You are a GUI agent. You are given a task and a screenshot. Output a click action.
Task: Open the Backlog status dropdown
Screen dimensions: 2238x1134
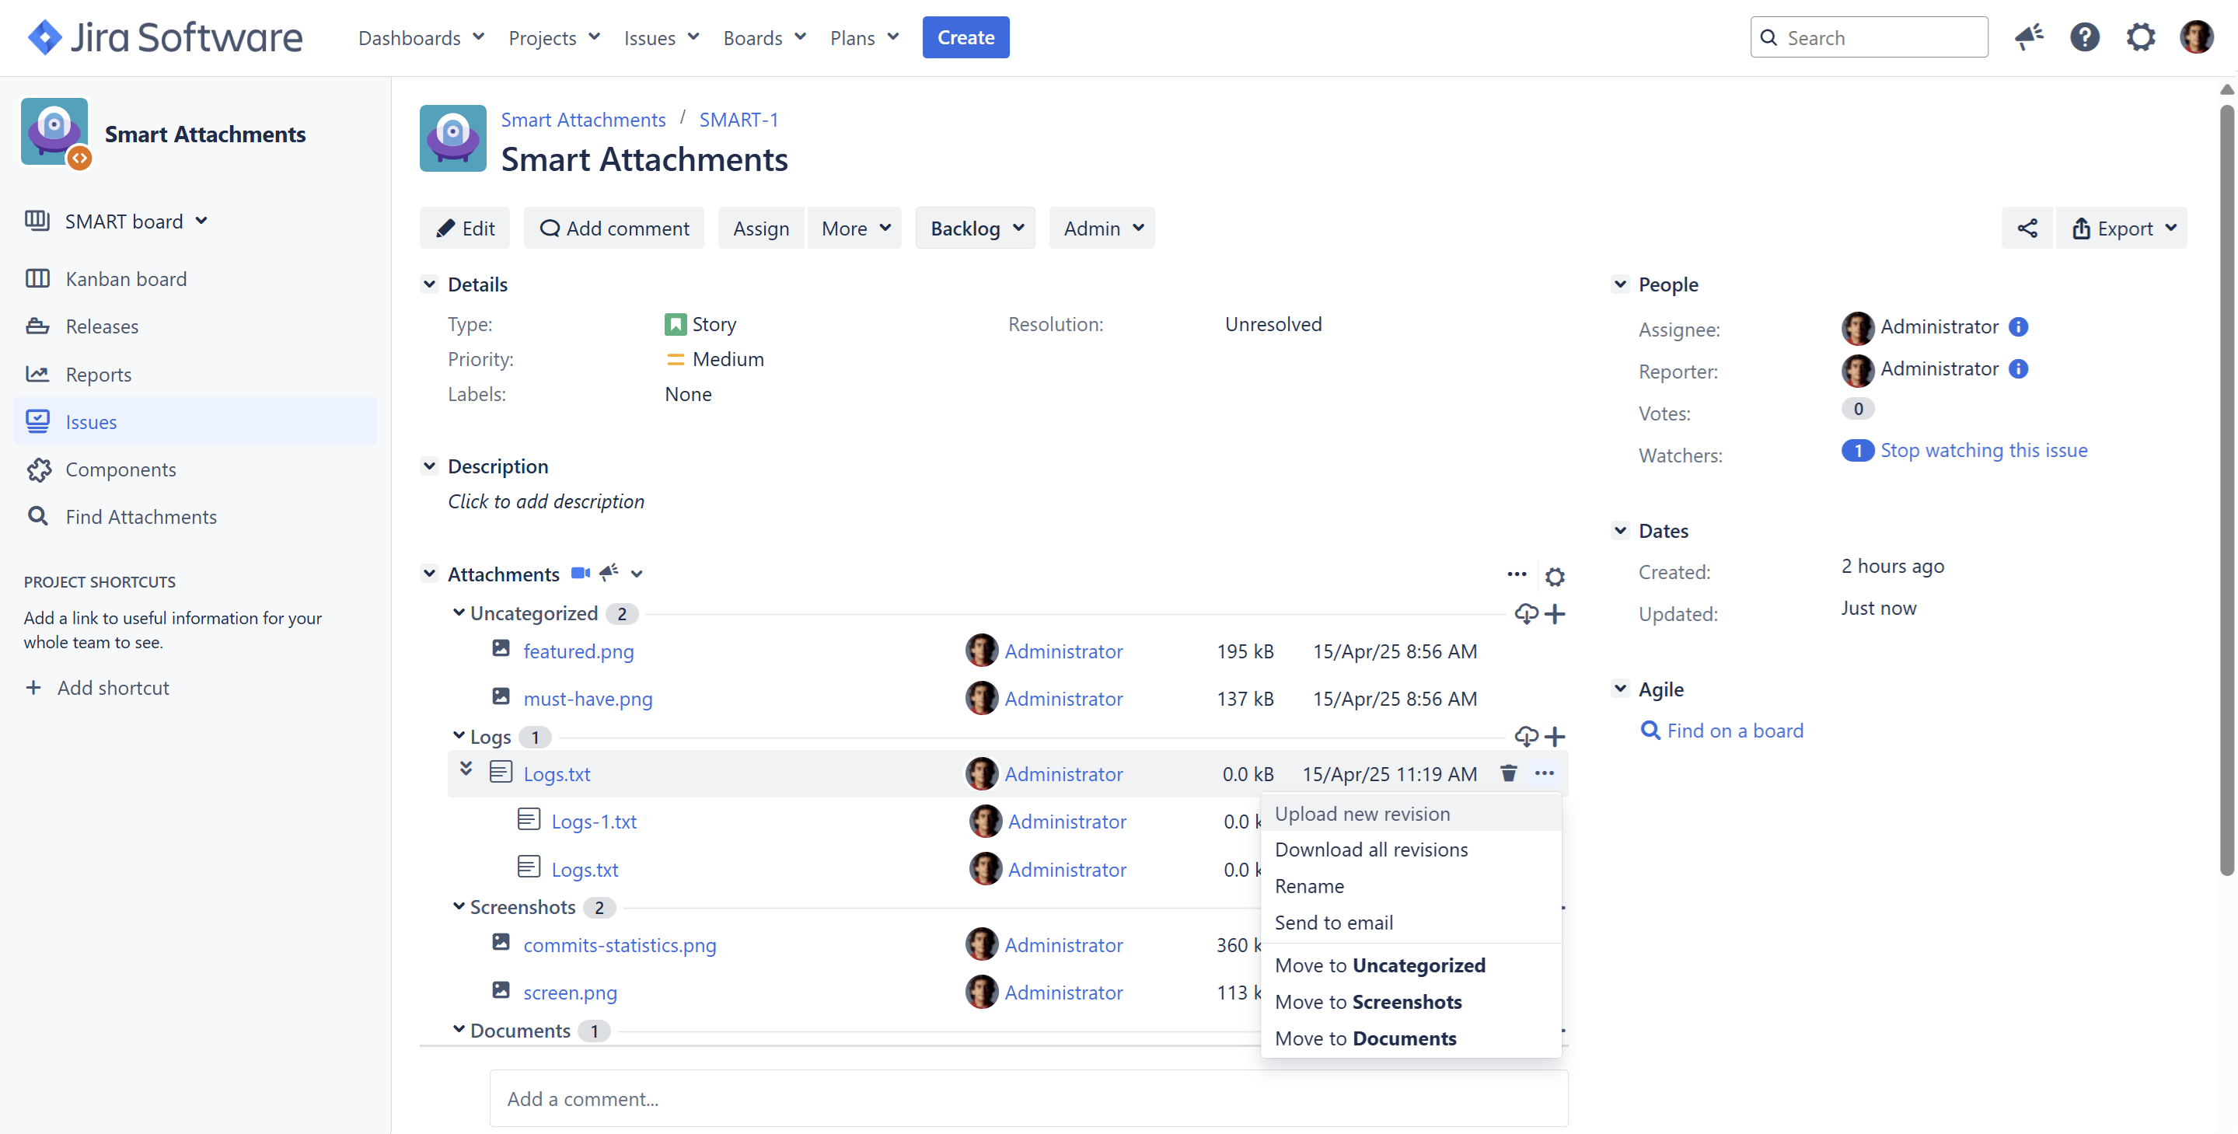(975, 228)
